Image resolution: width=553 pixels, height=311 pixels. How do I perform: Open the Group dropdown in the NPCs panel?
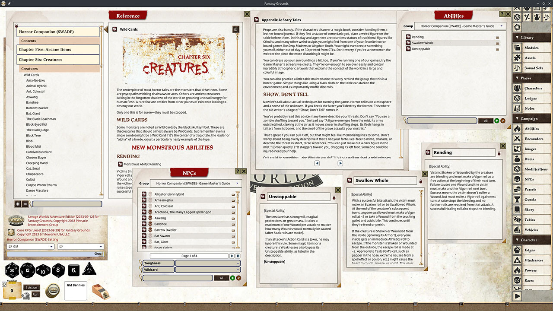tap(194, 183)
